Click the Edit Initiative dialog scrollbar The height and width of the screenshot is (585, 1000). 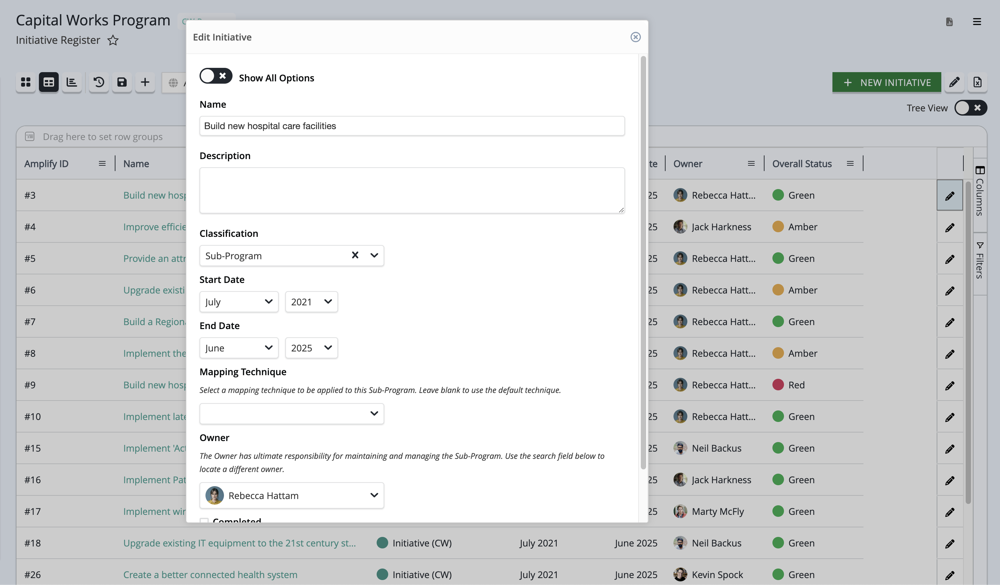(x=643, y=263)
